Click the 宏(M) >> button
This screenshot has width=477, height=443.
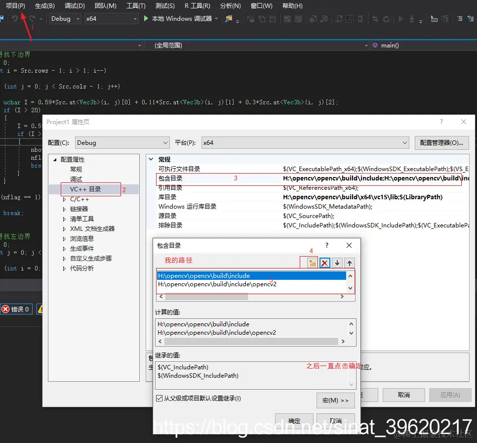click(x=336, y=400)
